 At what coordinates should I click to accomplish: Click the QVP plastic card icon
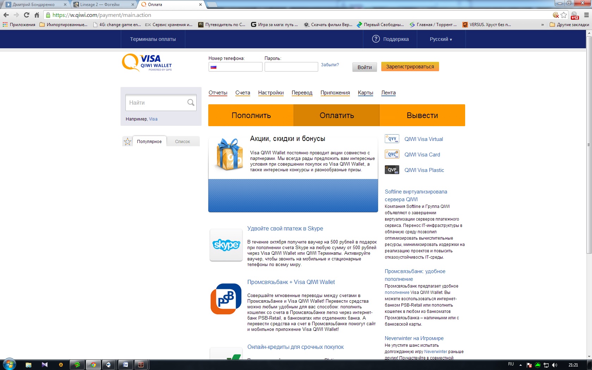coord(392,170)
